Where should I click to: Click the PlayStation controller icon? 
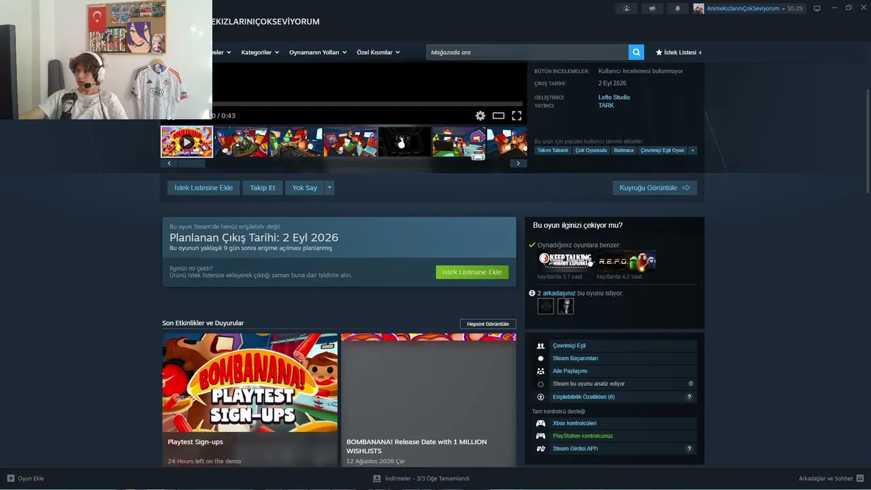pos(541,436)
